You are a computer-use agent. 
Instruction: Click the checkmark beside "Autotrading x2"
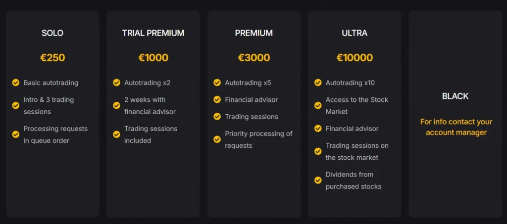116,83
